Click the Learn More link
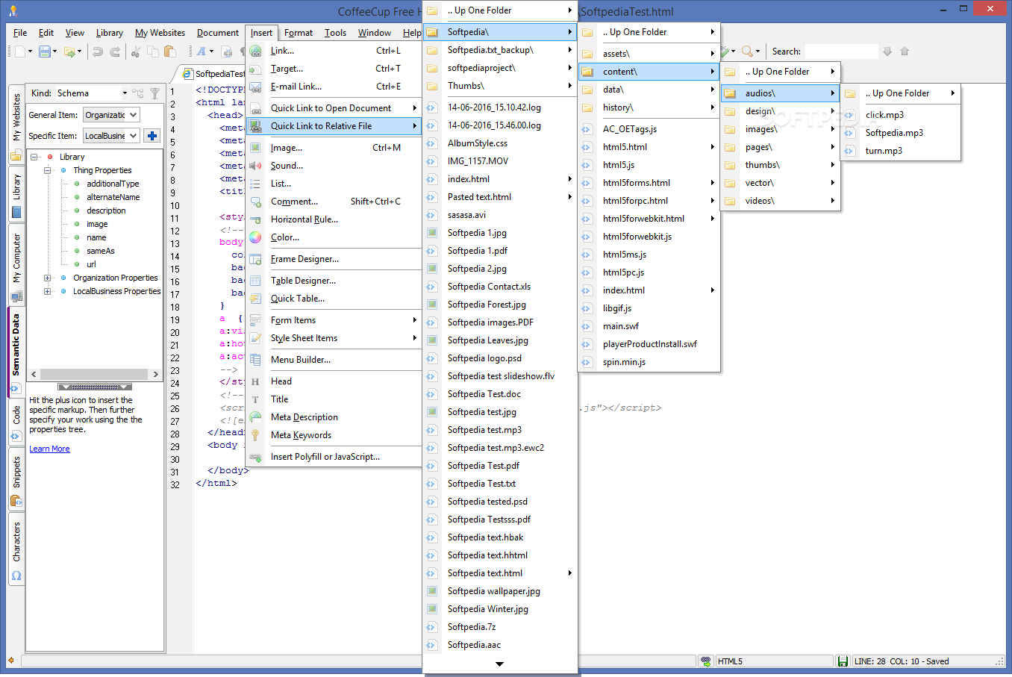Screen dimensions: 1012x677 click(49, 449)
